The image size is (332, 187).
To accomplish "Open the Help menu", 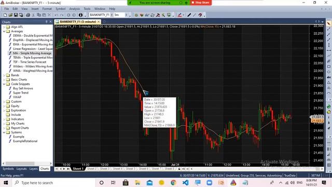I will [x=112, y=9].
